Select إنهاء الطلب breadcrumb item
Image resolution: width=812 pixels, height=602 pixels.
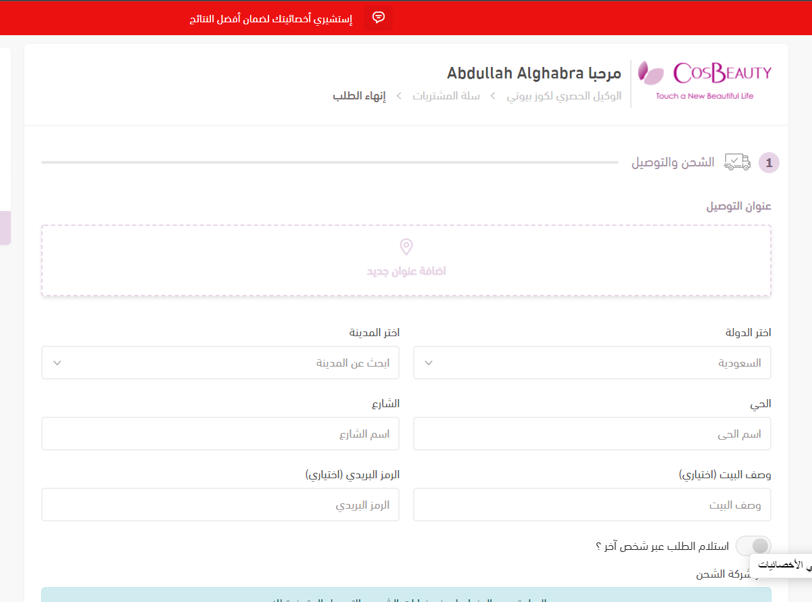tap(359, 96)
